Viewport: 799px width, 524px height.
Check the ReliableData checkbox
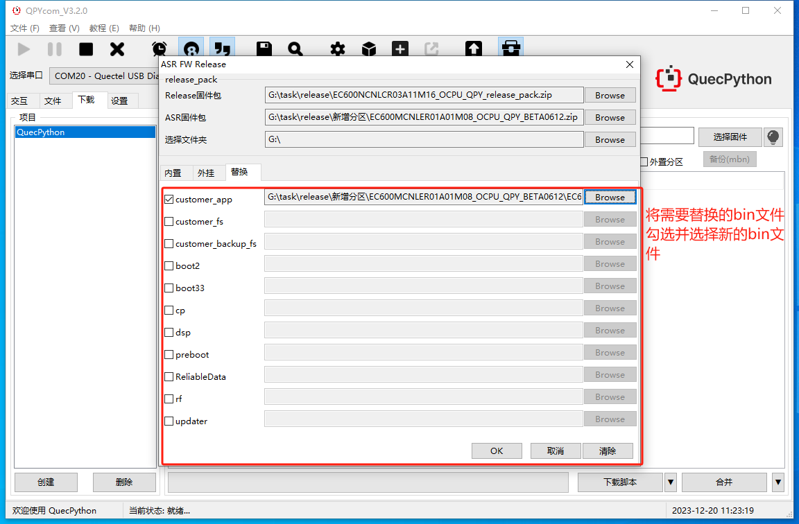tap(169, 377)
